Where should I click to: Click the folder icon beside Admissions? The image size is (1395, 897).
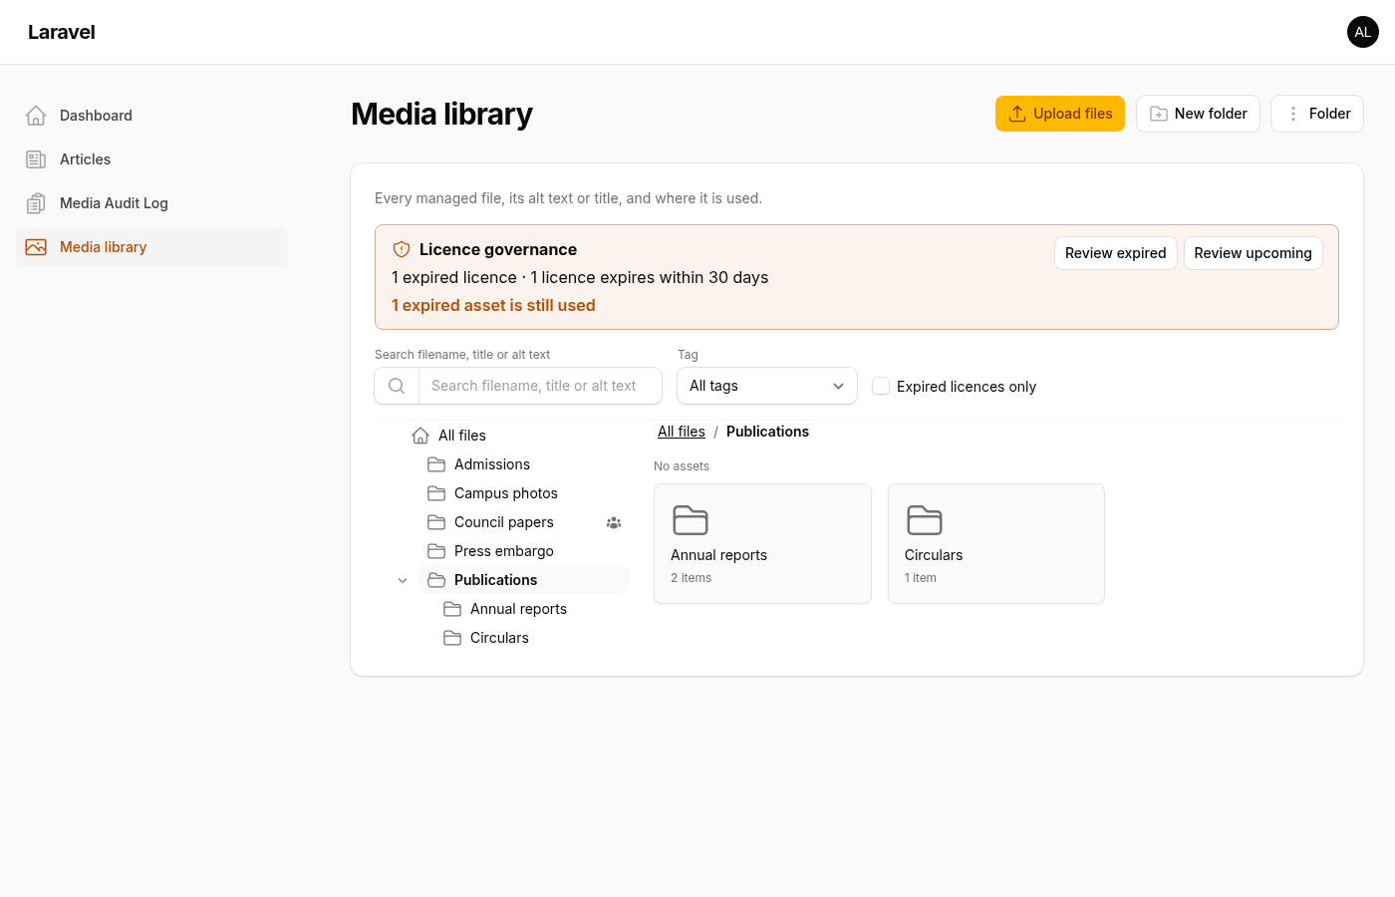436,464
